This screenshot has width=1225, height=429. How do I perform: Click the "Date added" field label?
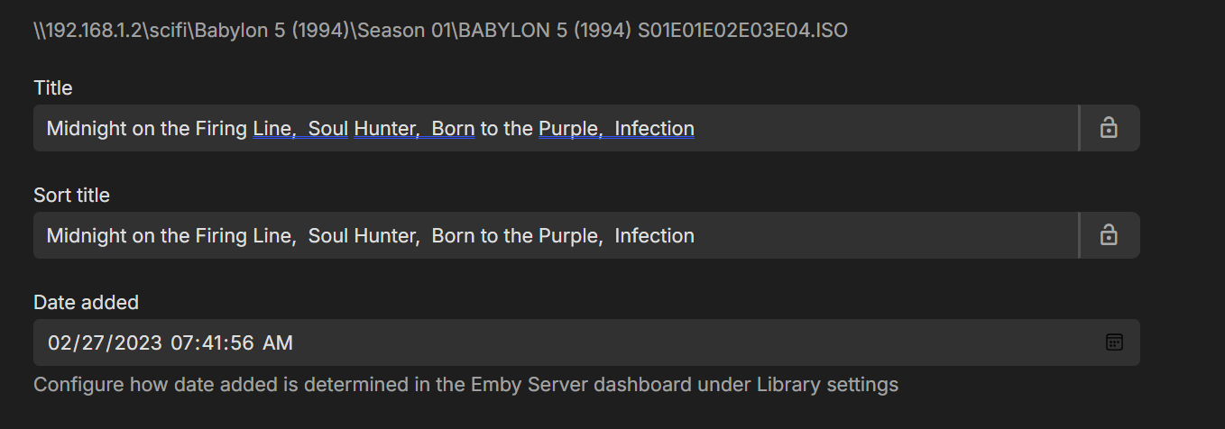point(86,302)
